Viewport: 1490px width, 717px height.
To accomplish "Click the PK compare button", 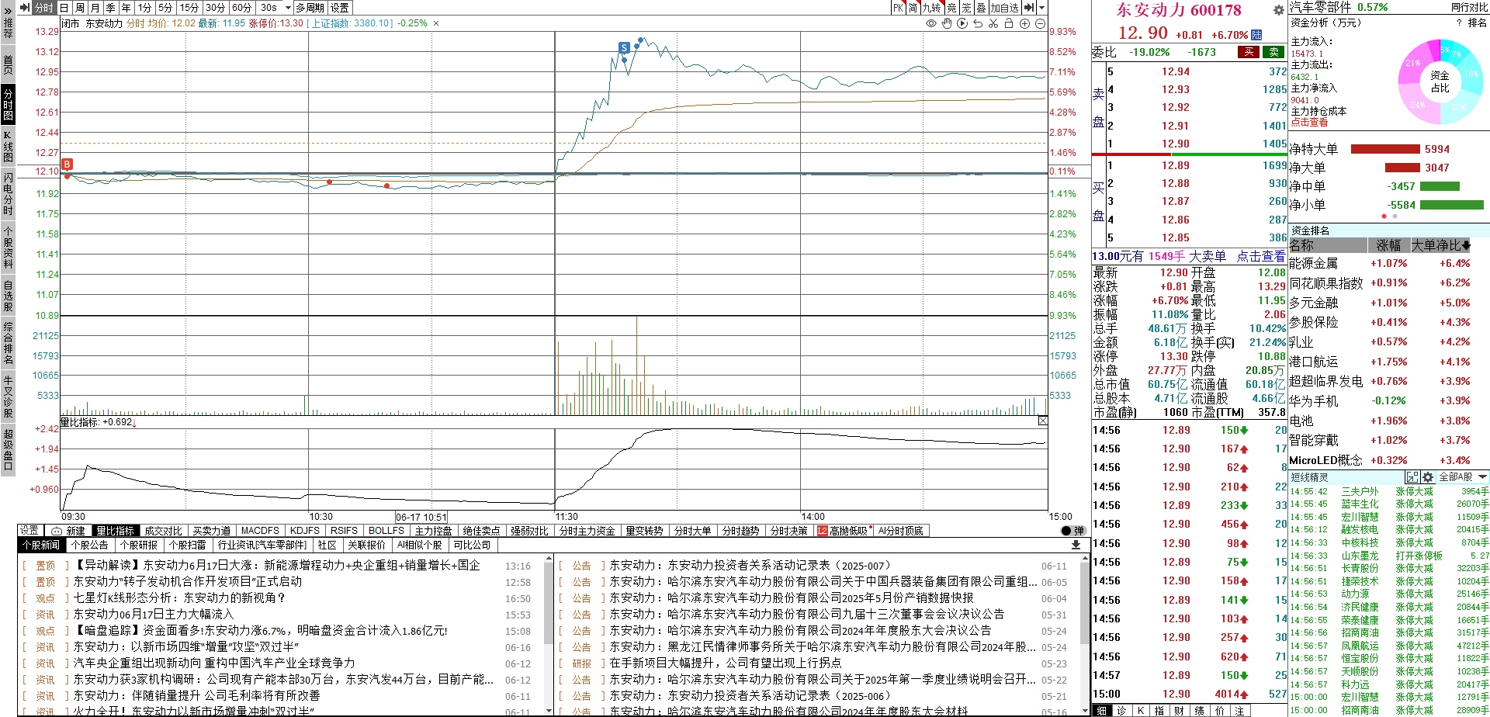I will click(898, 8).
